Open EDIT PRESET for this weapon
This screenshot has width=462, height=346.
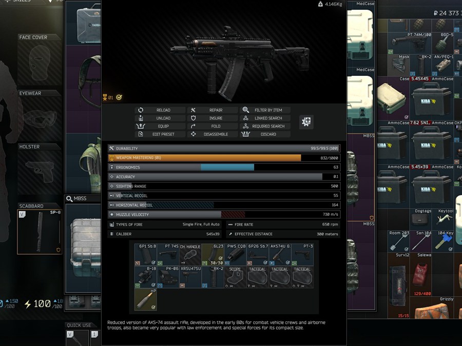pos(160,134)
